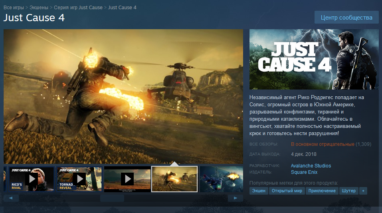Click the right arrow of thumbnail strip

236,198
